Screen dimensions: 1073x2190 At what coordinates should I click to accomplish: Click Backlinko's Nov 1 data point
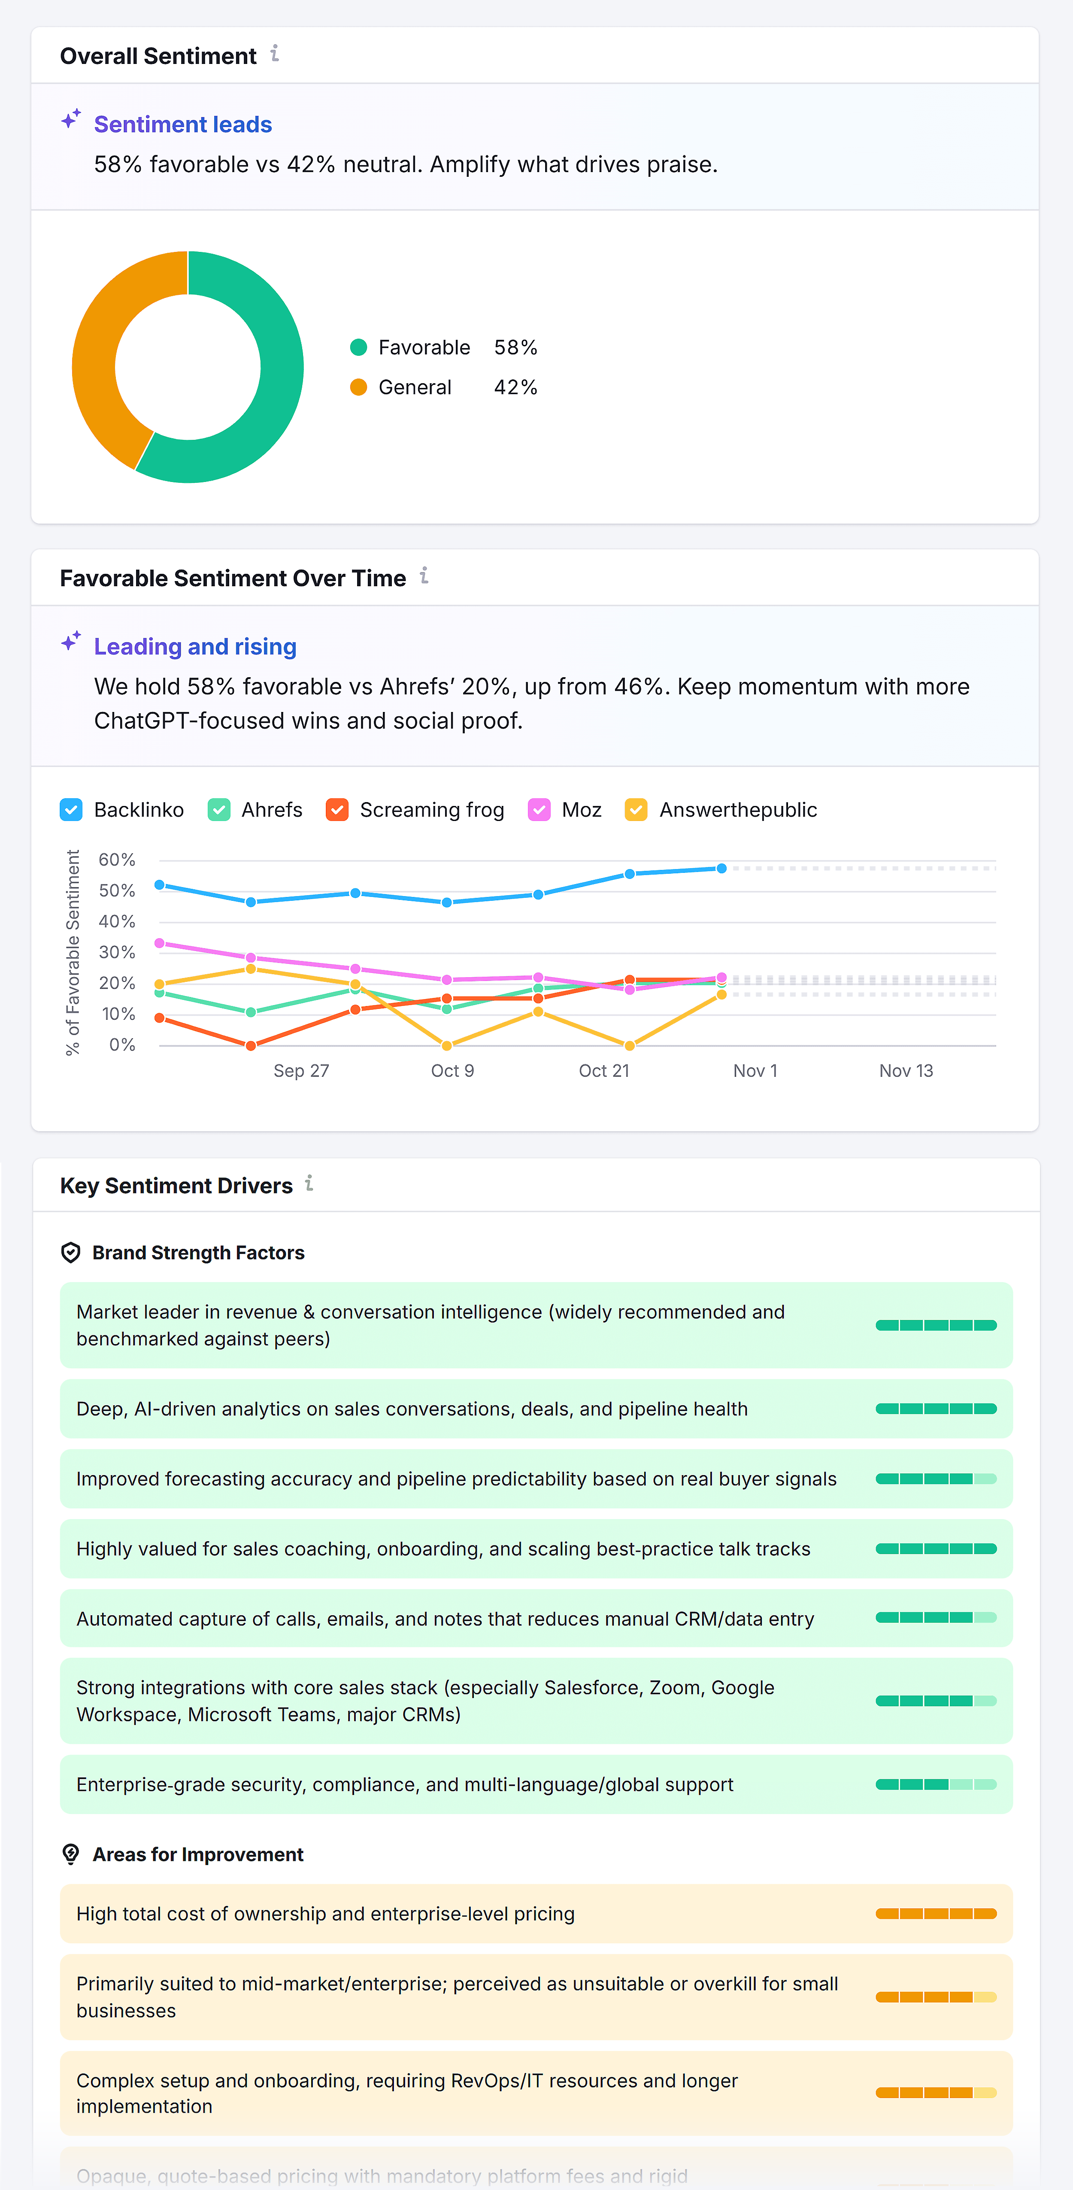(x=720, y=868)
